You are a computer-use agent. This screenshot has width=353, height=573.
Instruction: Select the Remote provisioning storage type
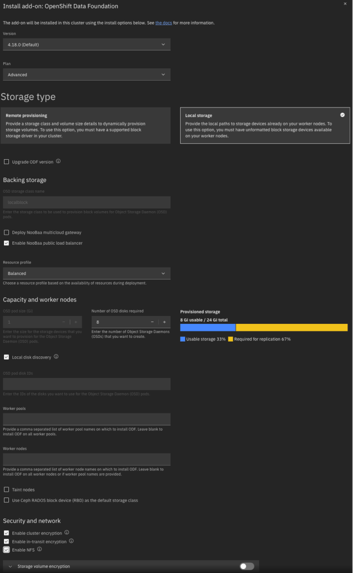86,126
